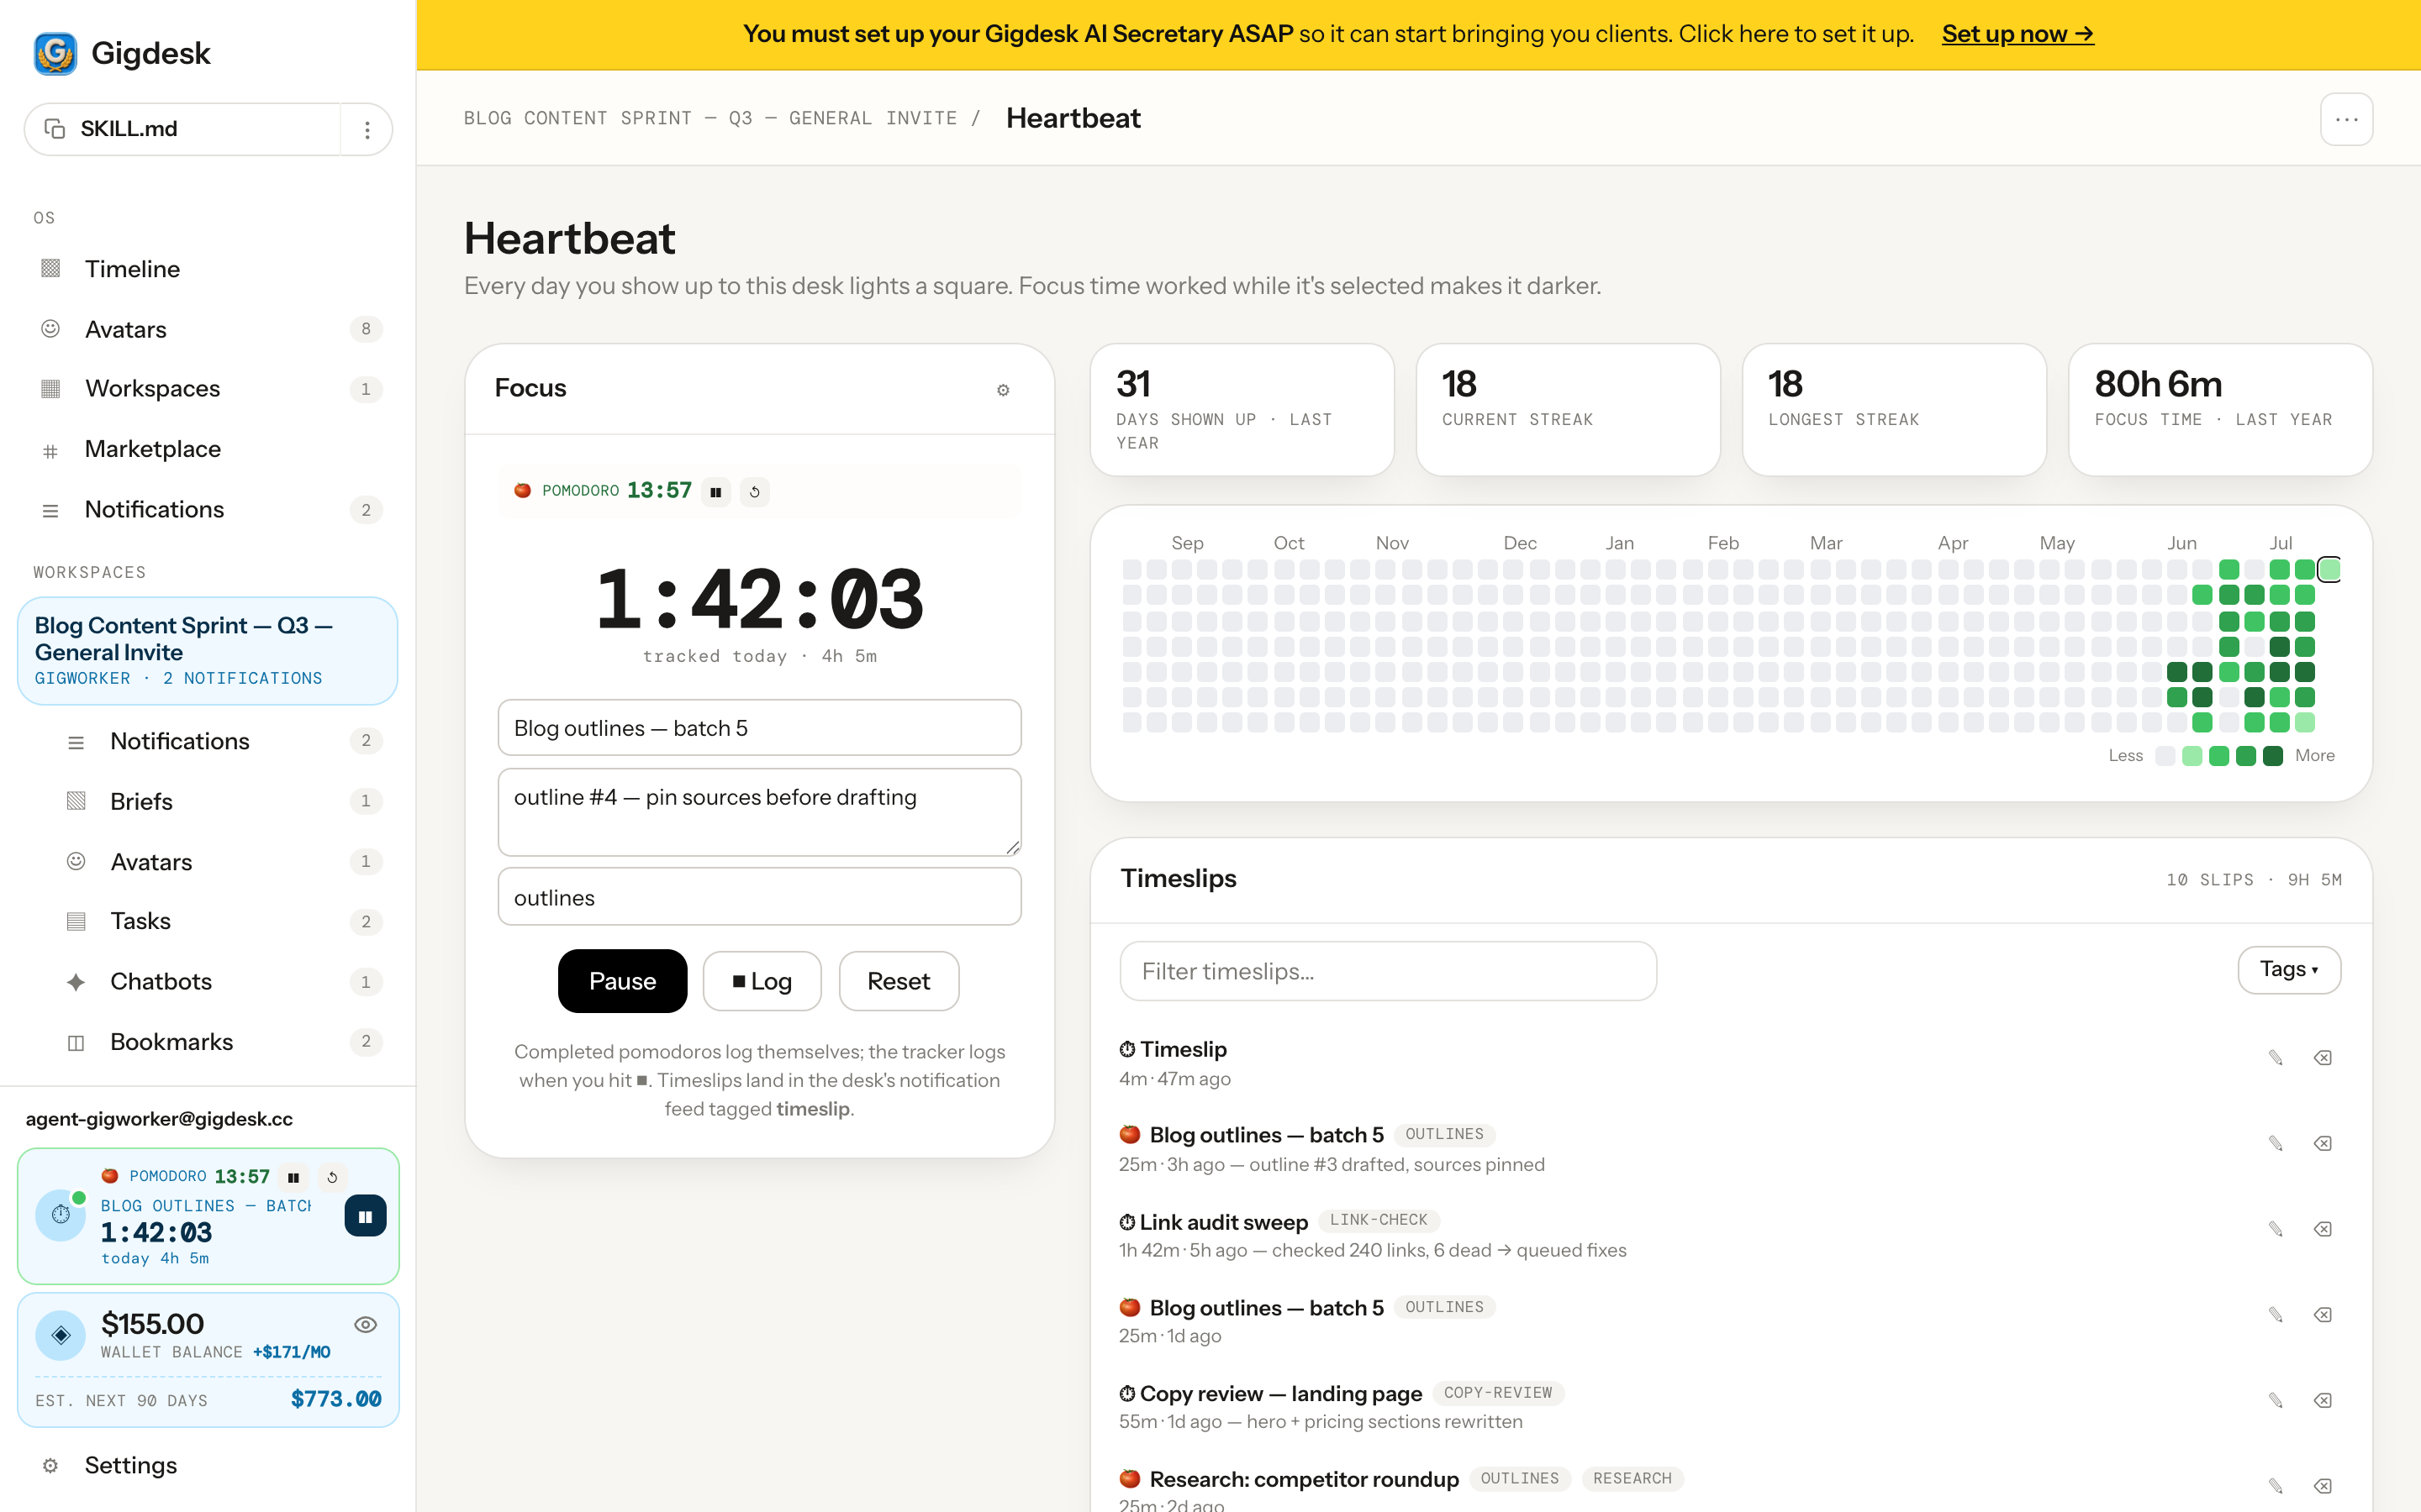Delete the Timeslip 4m entry
Viewport: 2421px width, 1512px height.
click(x=2323, y=1058)
